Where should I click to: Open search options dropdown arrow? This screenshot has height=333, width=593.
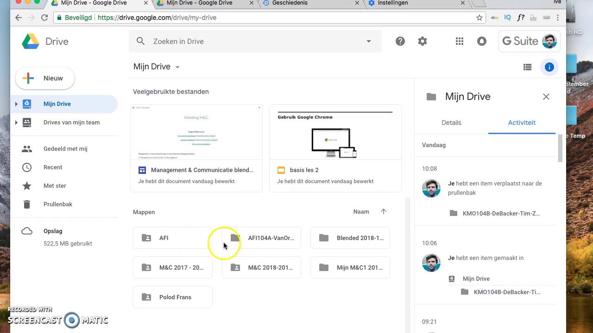[x=369, y=41]
